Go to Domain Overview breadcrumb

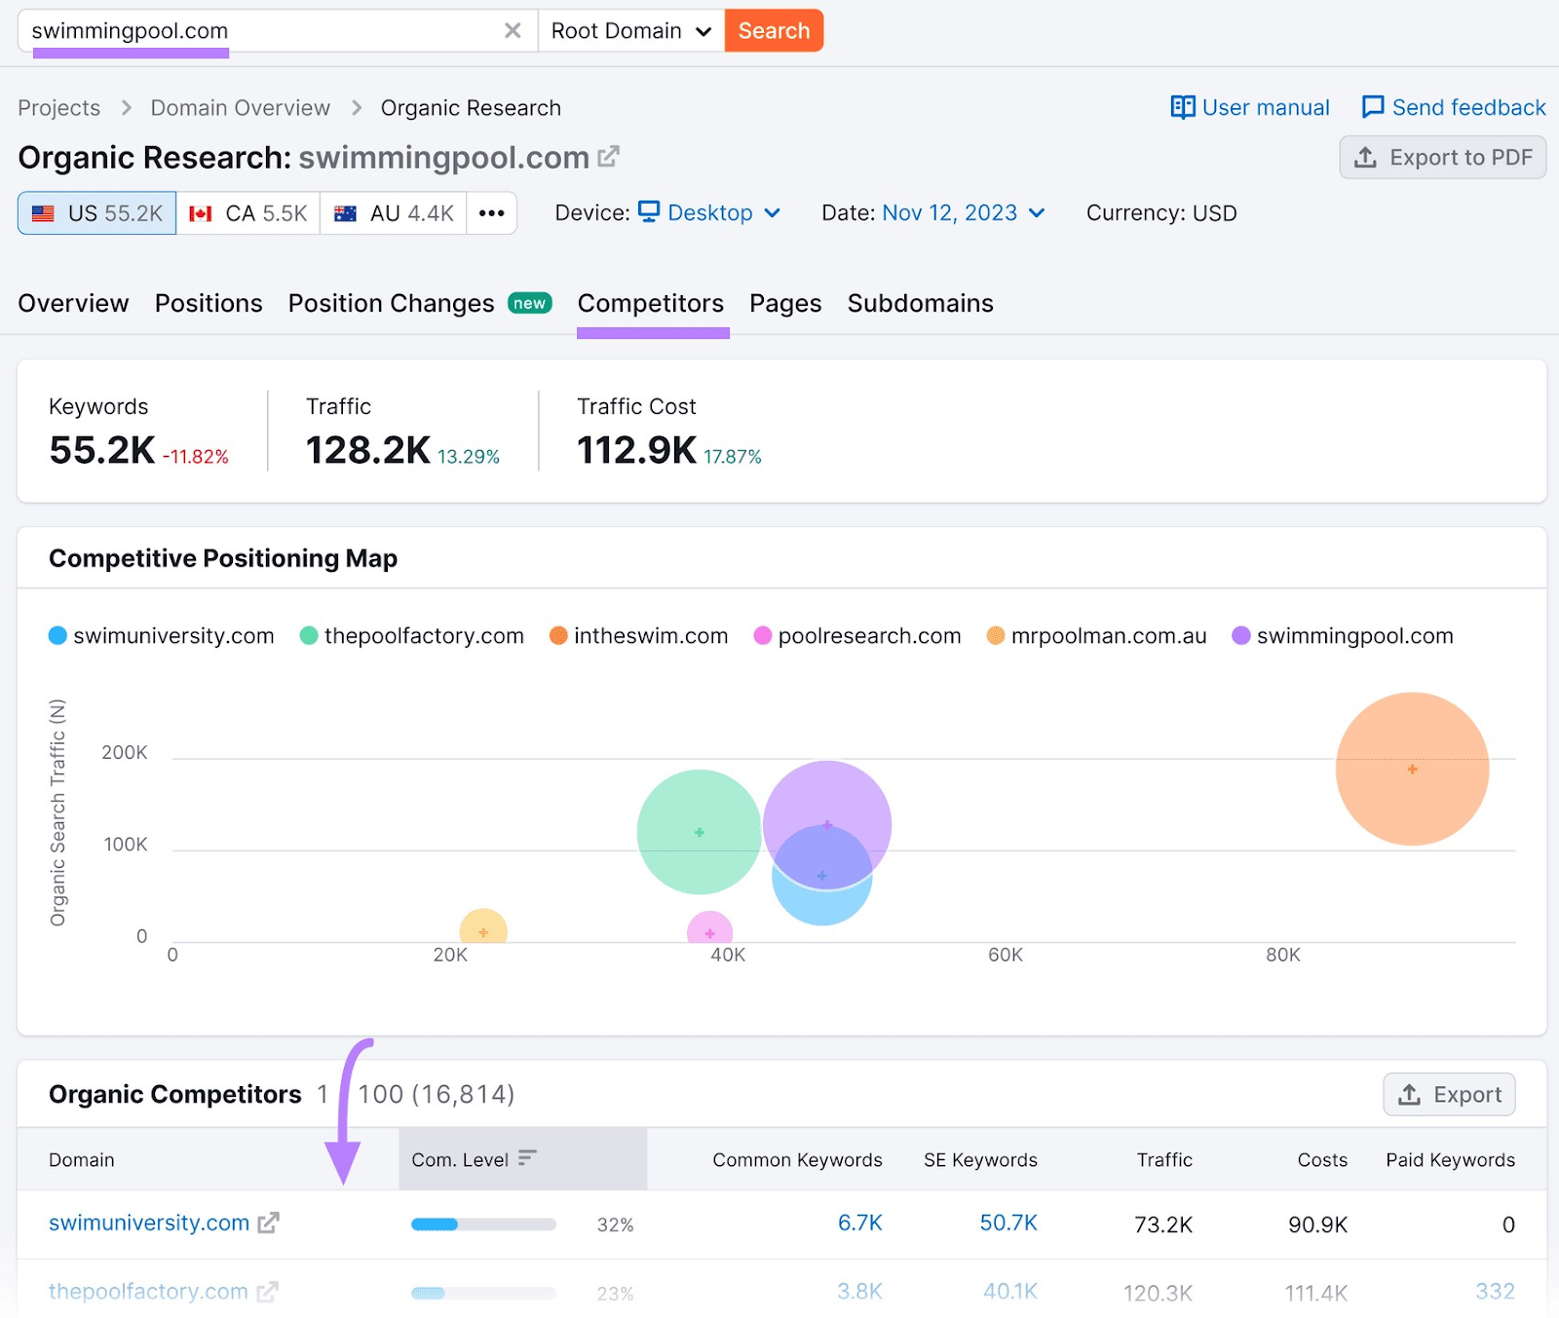click(x=241, y=108)
